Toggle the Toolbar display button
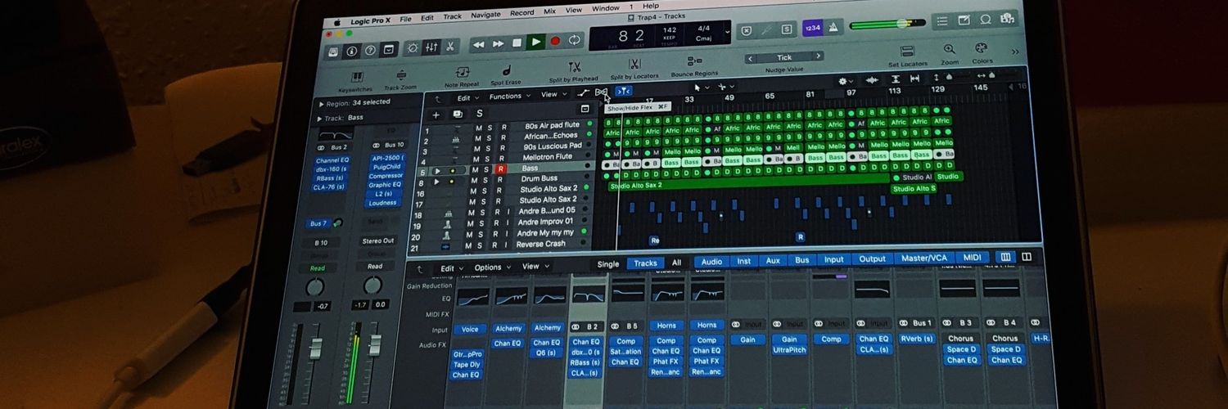Viewport: 1228px width, 409px height. click(389, 49)
